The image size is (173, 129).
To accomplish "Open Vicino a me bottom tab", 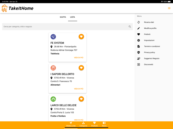I will pyautogui.click(x=71, y=124).
